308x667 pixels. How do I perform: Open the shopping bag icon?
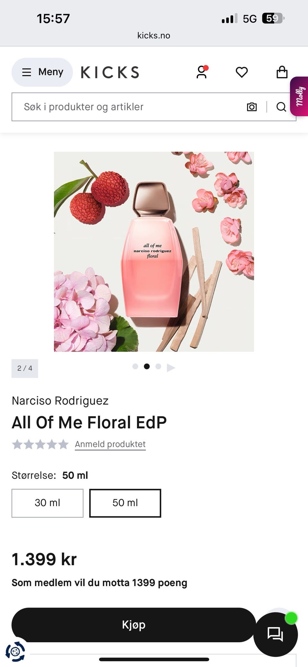(x=282, y=72)
